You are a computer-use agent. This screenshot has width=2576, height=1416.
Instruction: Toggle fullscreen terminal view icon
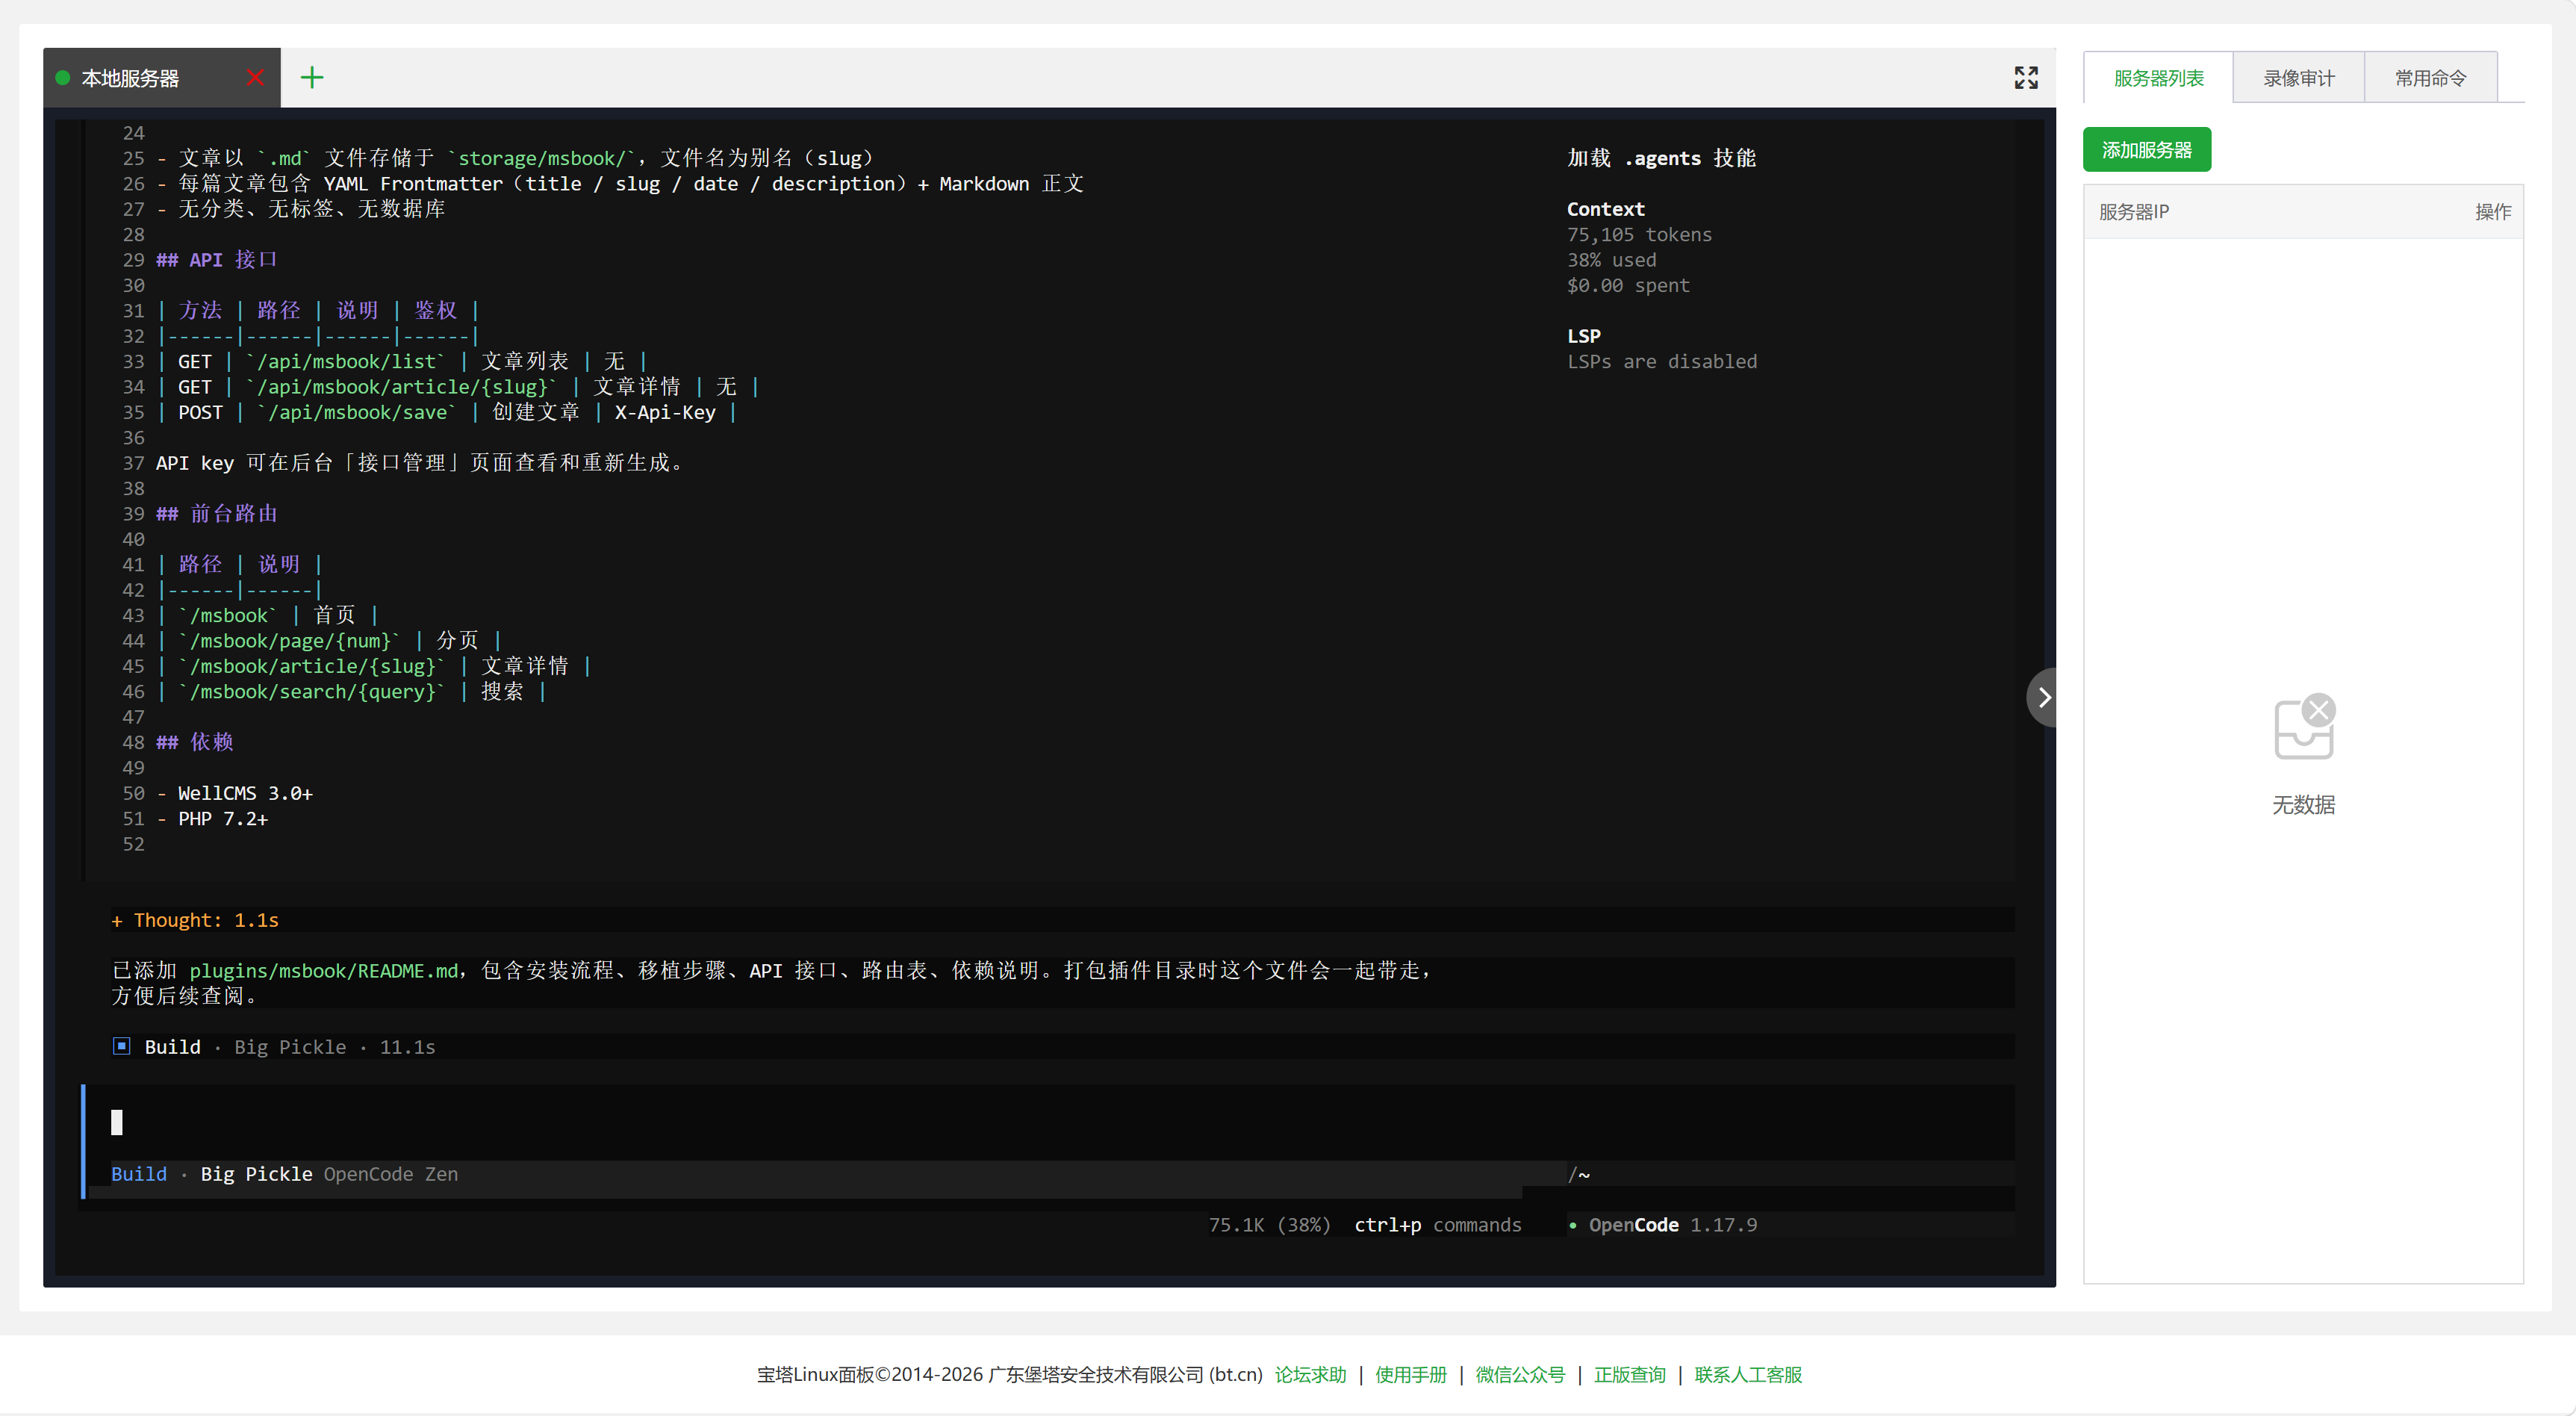tap(2026, 78)
